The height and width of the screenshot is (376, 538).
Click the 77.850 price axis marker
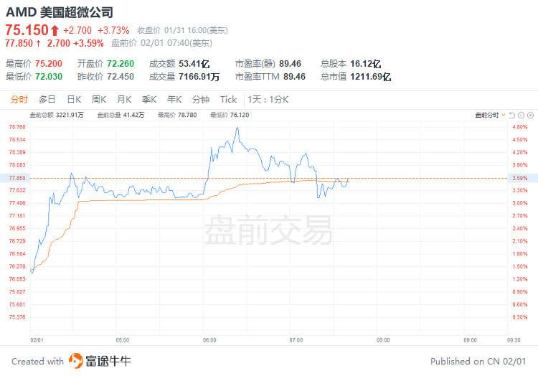coord(17,178)
